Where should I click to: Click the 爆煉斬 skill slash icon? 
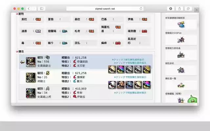tap(75, 77)
